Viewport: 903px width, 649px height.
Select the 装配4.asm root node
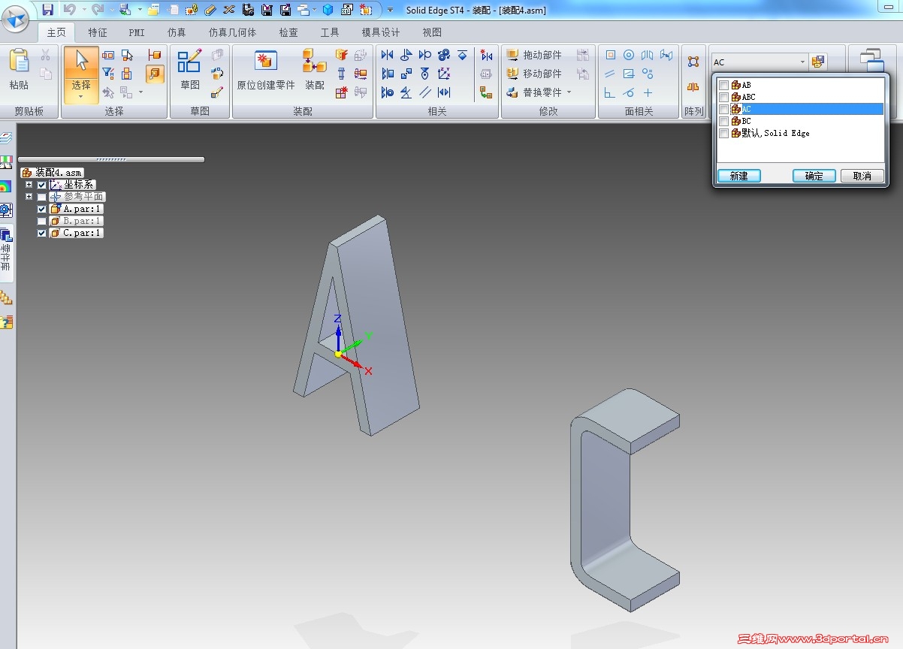(53, 173)
